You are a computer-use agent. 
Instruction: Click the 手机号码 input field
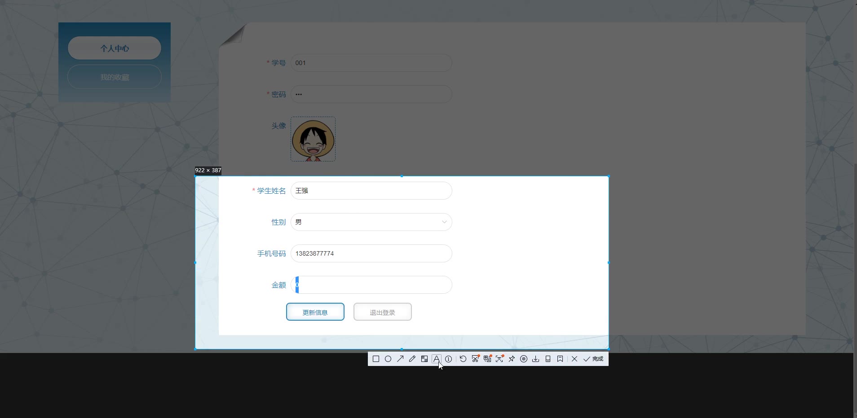click(x=371, y=253)
